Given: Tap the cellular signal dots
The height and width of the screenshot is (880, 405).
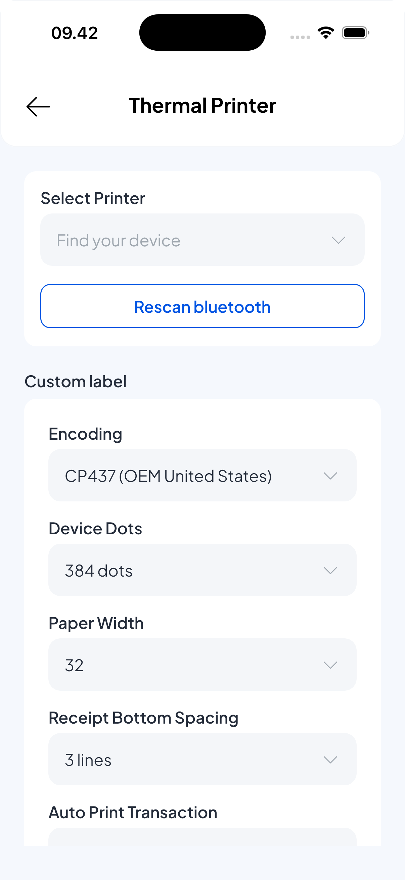Looking at the screenshot, I should pos(300,37).
